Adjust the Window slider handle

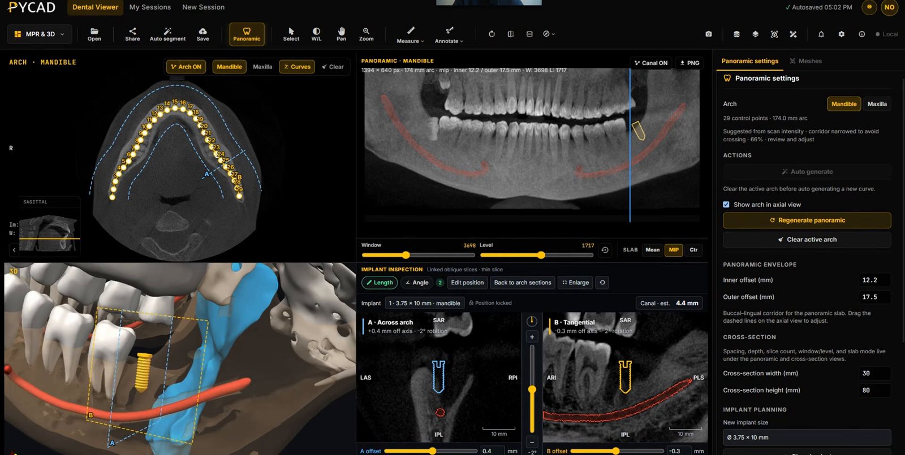click(406, 255)
